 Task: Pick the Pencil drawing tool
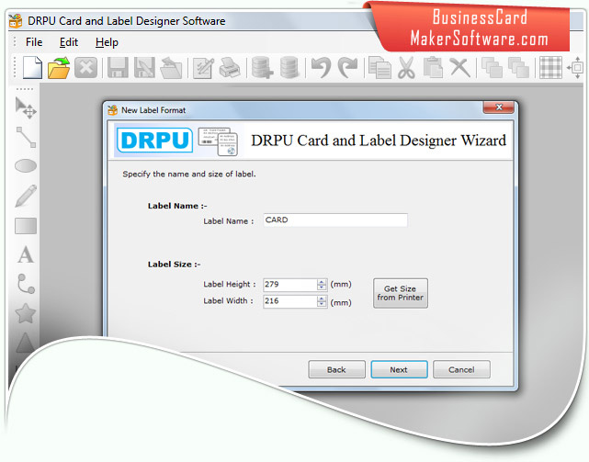pos(26,196)
